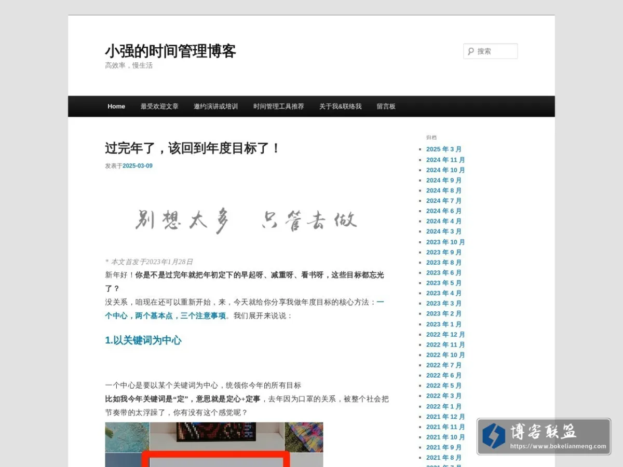Click the 归档 sidebar heading text

(x=431, y=138)
